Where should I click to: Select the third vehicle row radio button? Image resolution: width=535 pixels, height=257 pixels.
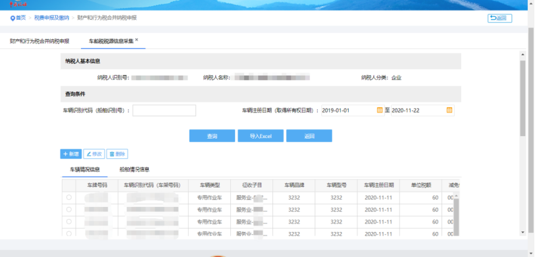69,222
